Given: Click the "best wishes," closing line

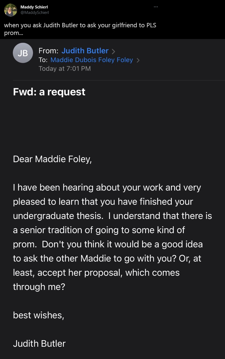Looking at the screenshot, I should pos(38,315).
